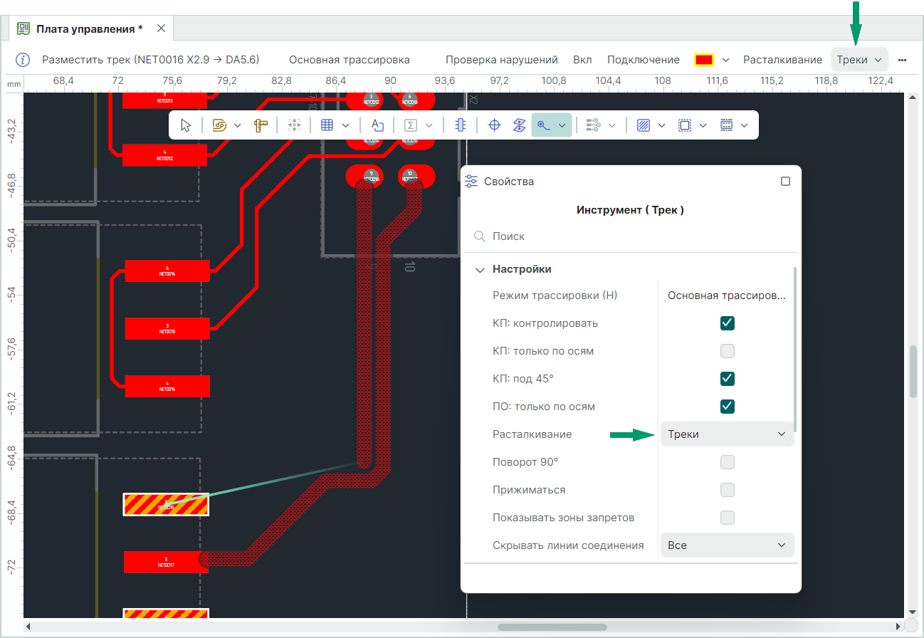Viewport: 924px width, 638px height.
Task: Open 'Расталкивание' dropdown in properties panel
Action: (727, 434)
